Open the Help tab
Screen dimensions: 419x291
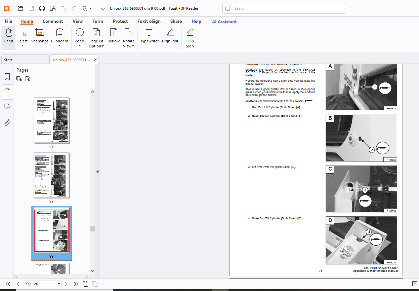pyautogui.click(x=196, y=21)
